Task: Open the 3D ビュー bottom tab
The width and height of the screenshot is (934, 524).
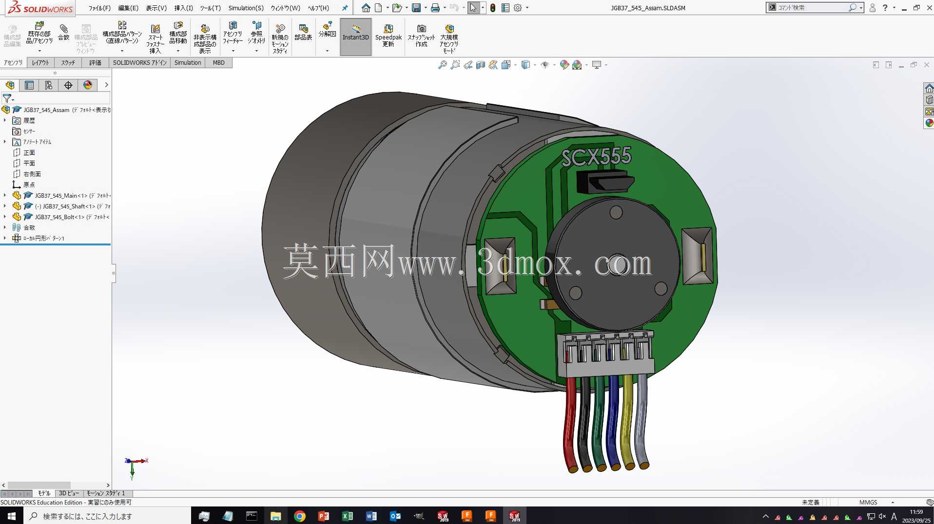Action: pos(69,493)
